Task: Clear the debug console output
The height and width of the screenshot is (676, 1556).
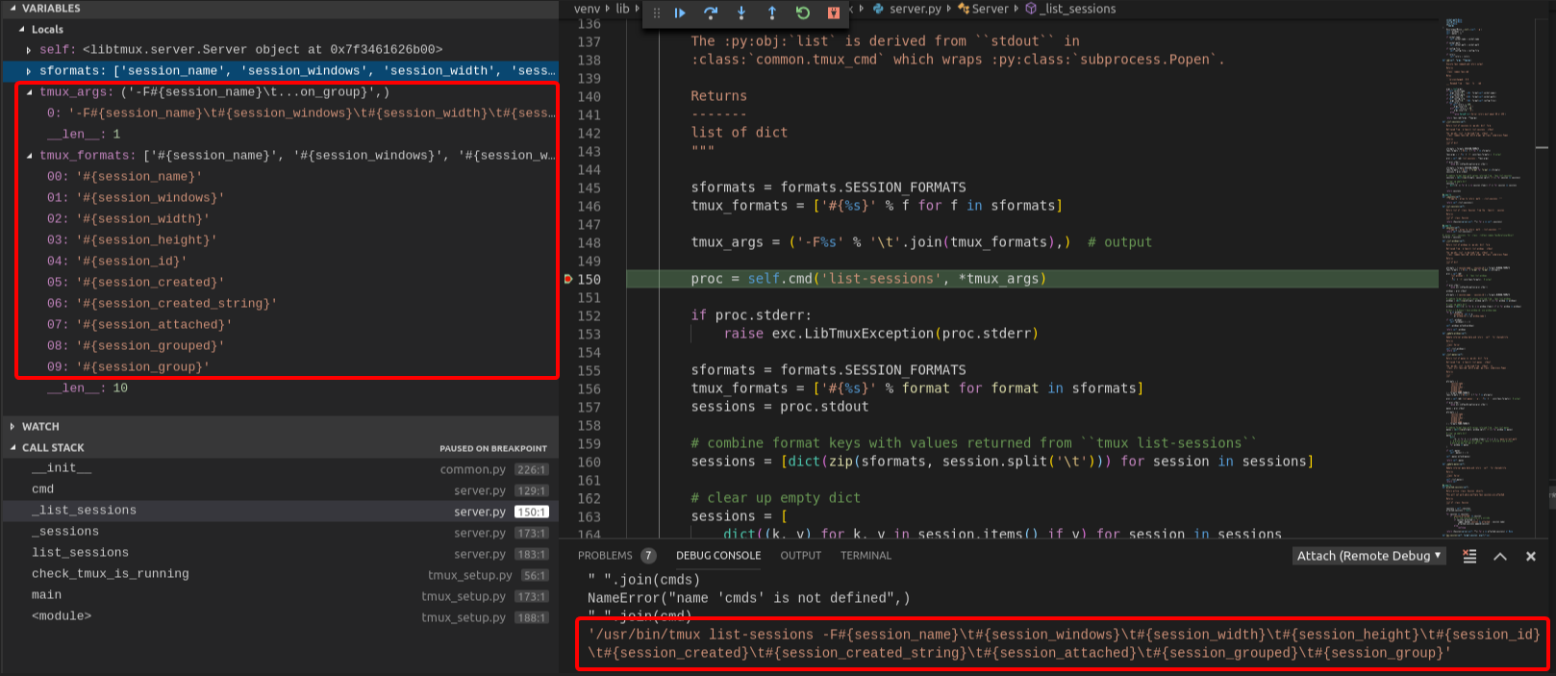Action: click(x=1469, y=556)
